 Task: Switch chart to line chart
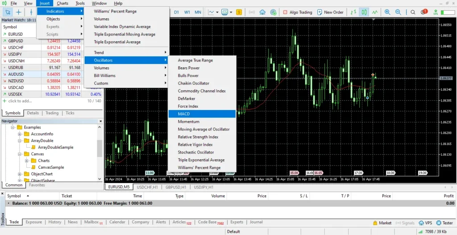(x=374, y=12)
